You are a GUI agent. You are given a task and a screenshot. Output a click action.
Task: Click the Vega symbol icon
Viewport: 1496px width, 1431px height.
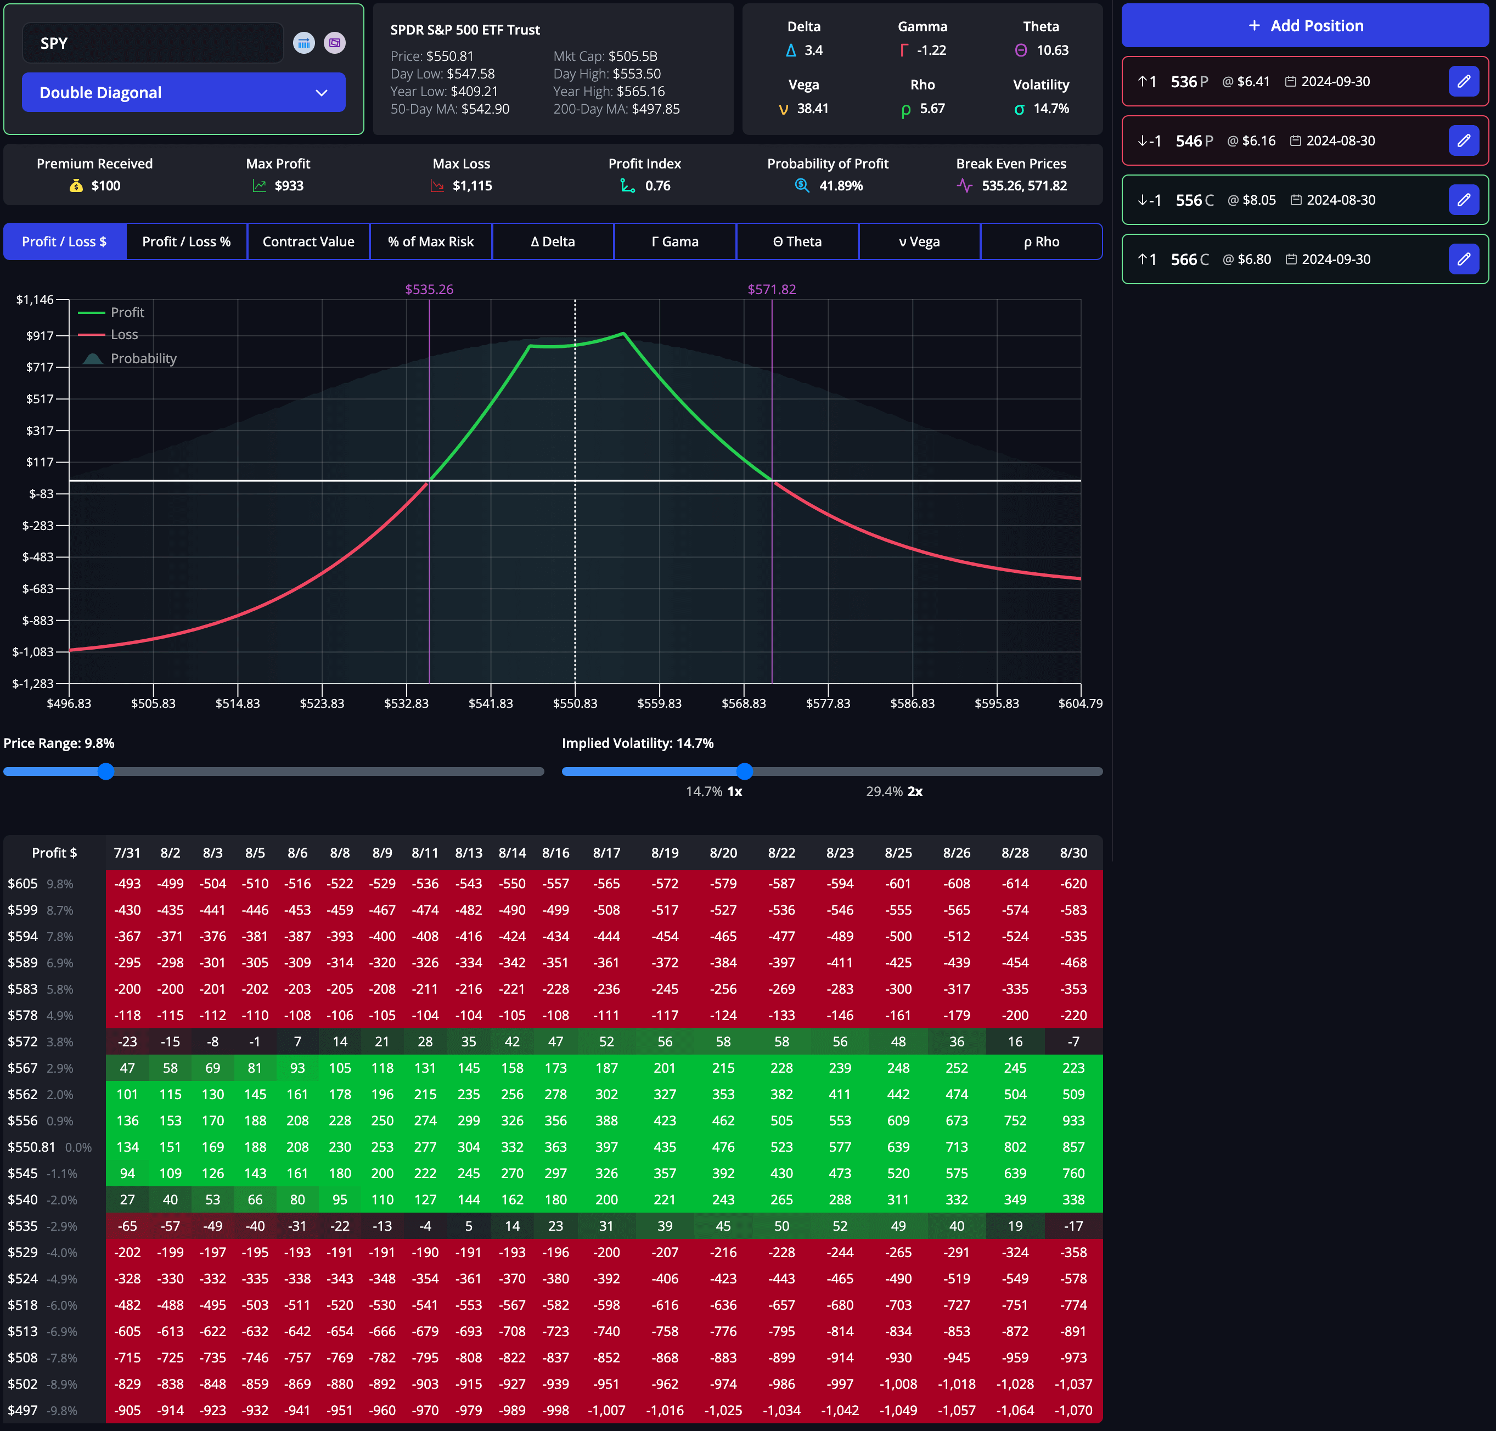pos(784,109)
